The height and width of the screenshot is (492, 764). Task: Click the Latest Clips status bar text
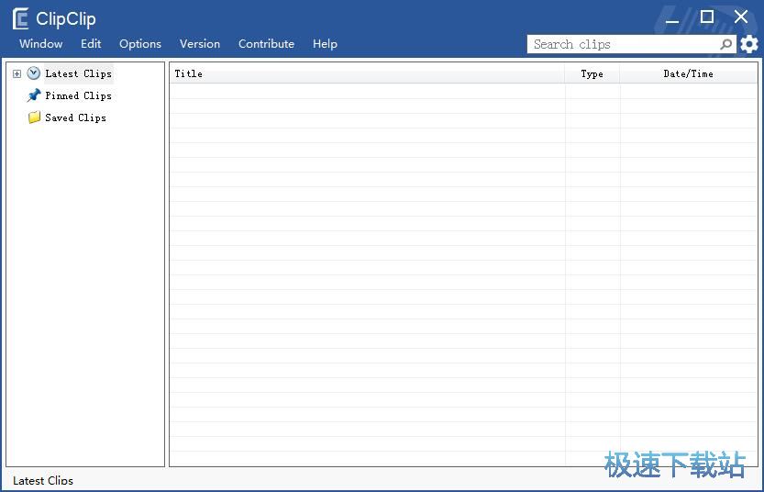click(43, 481)
